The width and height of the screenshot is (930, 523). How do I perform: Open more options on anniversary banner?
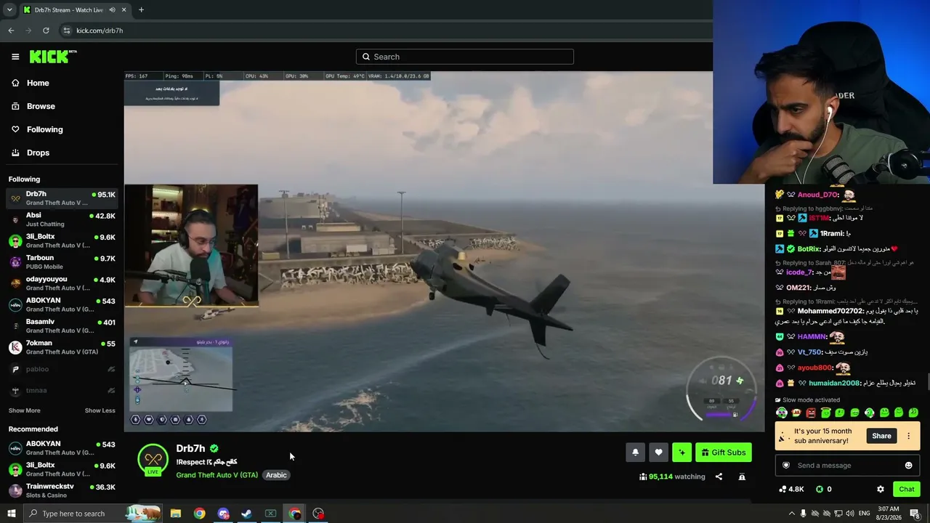tap(908, 436)
